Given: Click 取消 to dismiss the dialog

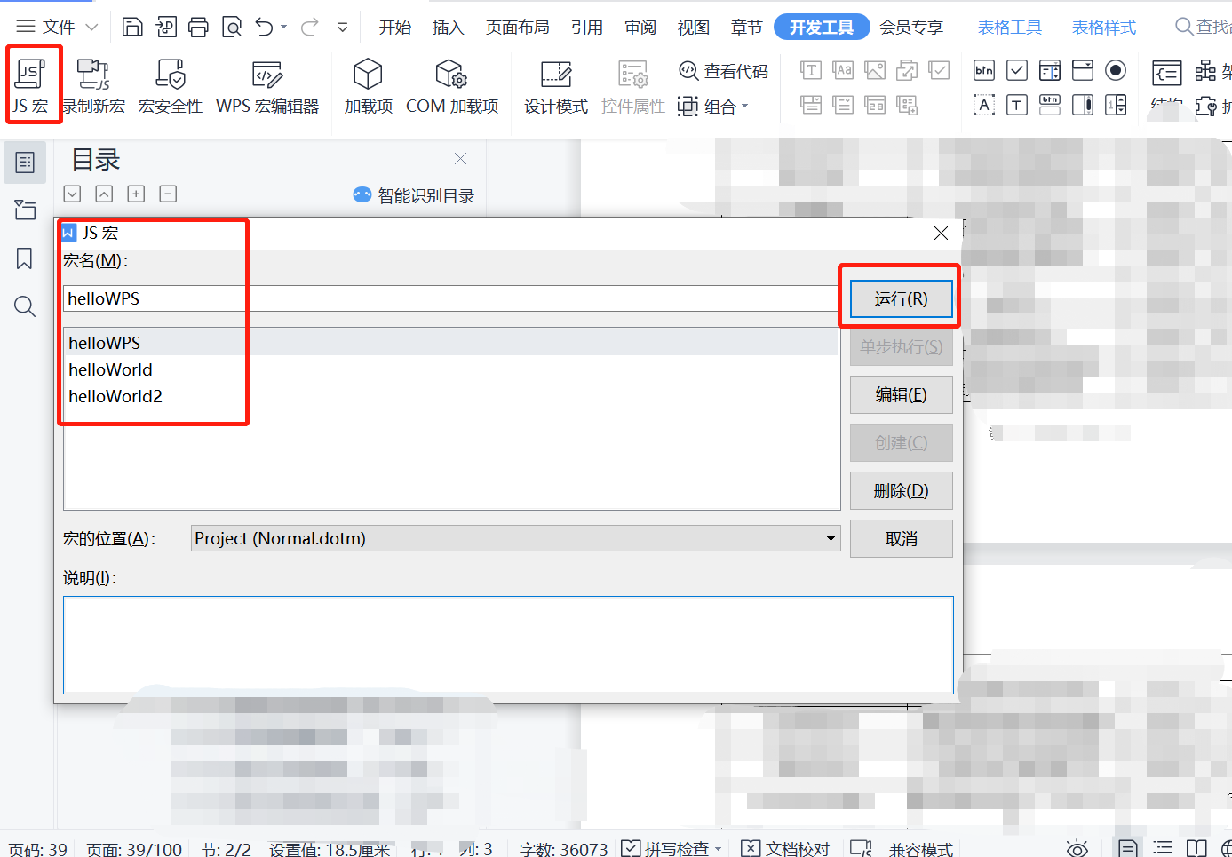Looking at the screenshot, I should pos(901,538).
